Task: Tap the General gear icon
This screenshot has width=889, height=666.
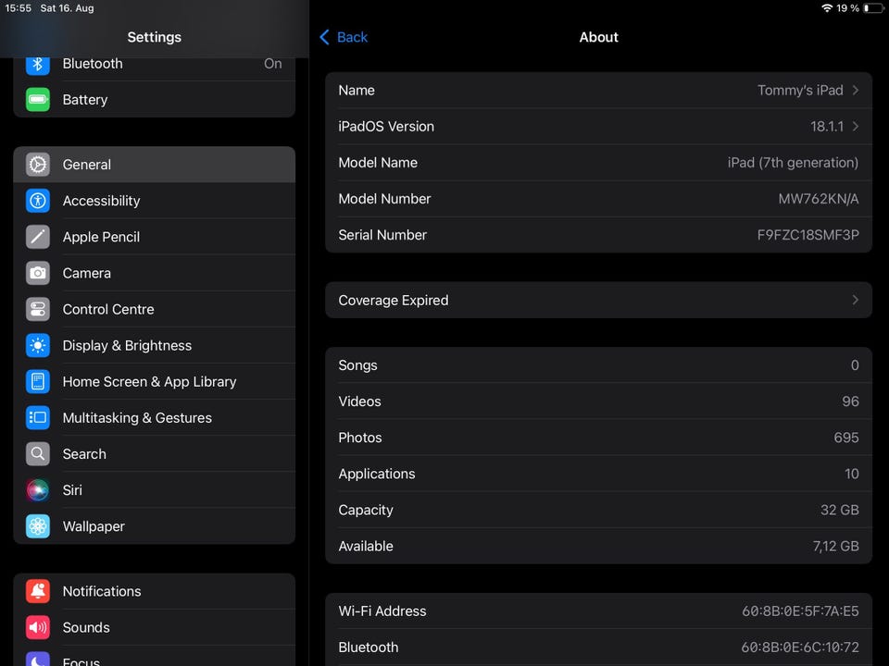Action: (38, 165)
